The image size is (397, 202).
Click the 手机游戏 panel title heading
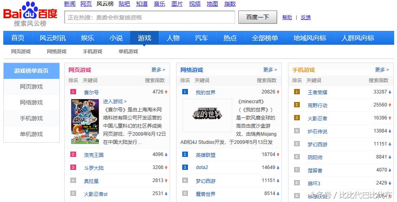point(303,70)
